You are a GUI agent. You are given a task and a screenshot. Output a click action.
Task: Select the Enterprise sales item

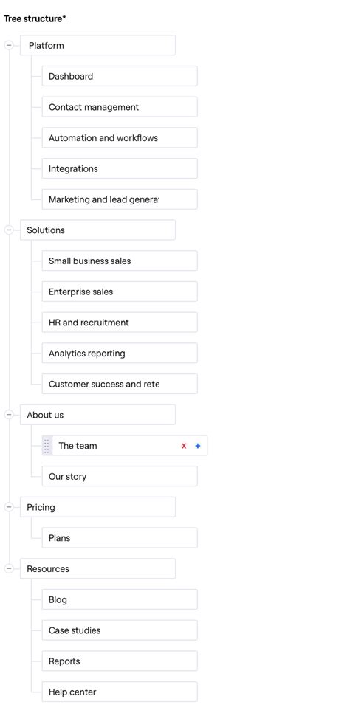pos(120,292)
